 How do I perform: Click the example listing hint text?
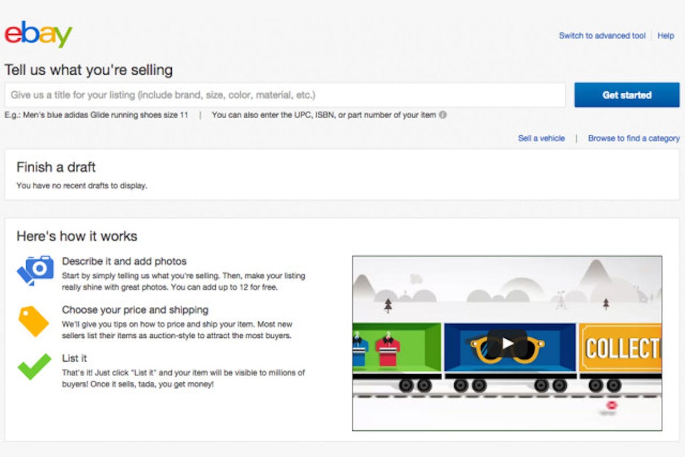pos(97,115)
